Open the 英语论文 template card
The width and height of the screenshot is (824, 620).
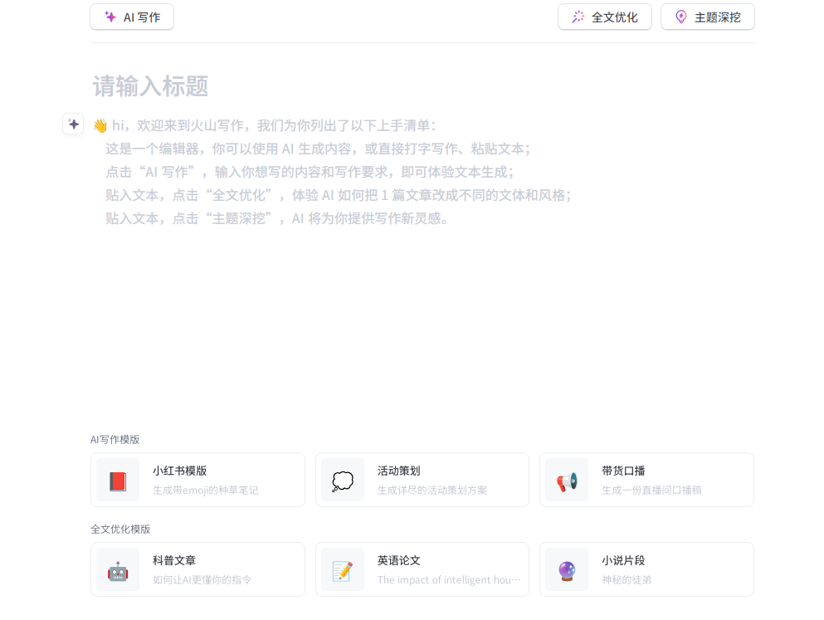point(422,569)
